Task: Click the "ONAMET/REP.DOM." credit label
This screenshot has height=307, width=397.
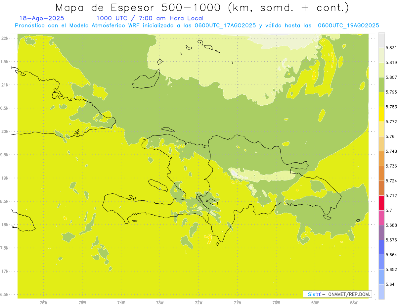Action: (x=349, y=294)
